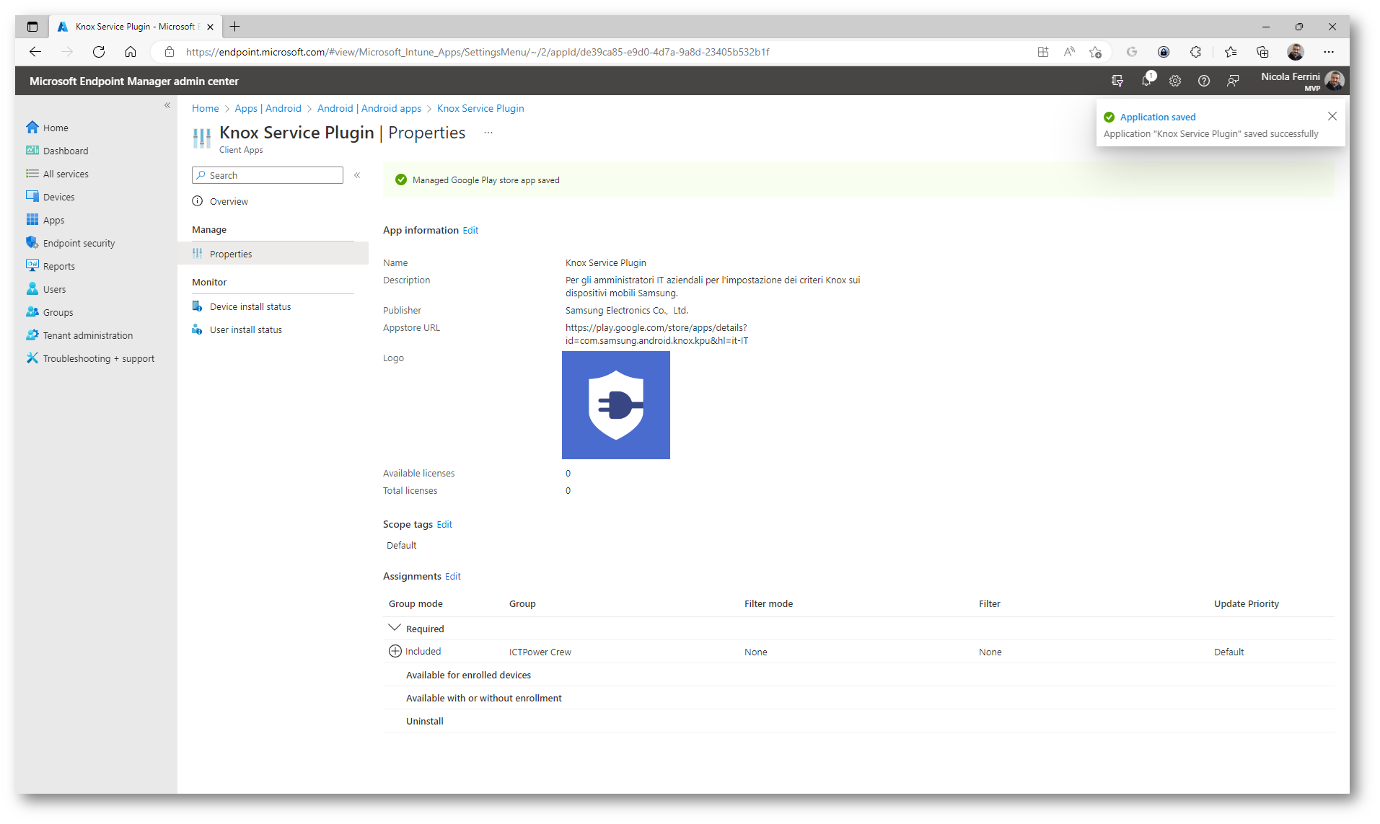The width and height of the screenshot is (1380, 824).
Task: Click the ICTPower Crew group cell
Action: (x=540, y=652)
